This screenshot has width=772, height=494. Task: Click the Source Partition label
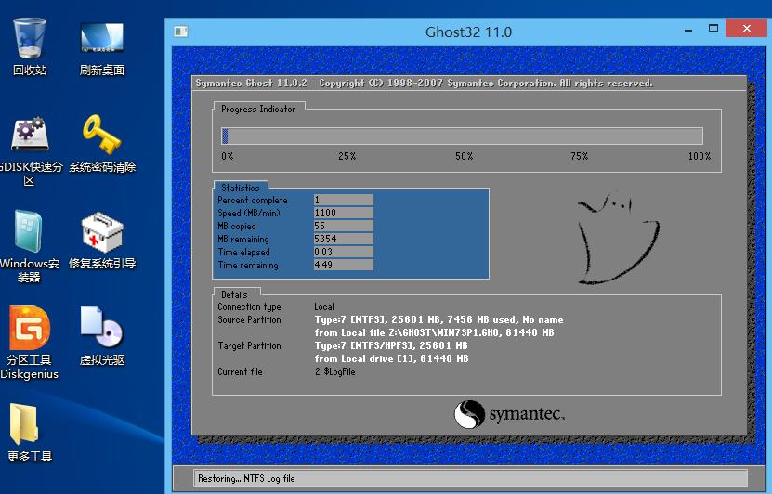249,319
